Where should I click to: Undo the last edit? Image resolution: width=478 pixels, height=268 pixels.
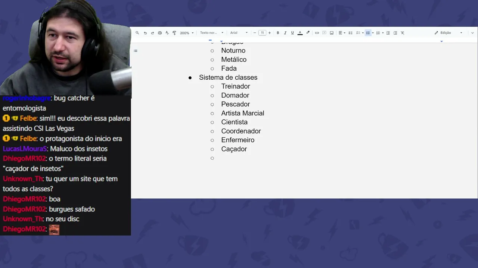point(145,33)
